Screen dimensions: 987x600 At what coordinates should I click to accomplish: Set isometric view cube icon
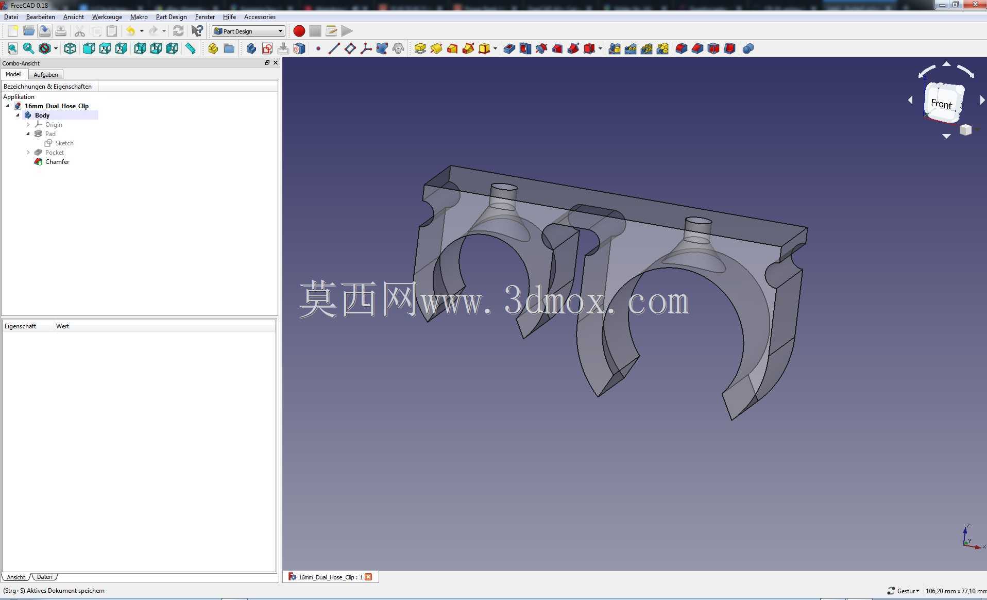pyautogui.click(x=70, y=48)
